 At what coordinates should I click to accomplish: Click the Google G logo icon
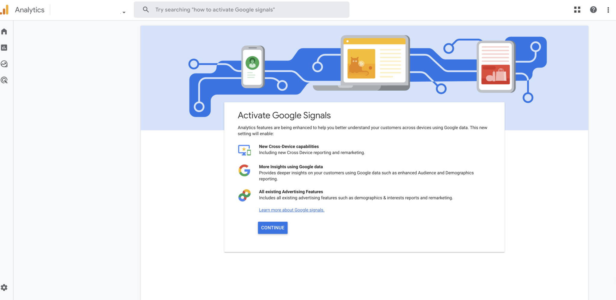click(244, 170)
